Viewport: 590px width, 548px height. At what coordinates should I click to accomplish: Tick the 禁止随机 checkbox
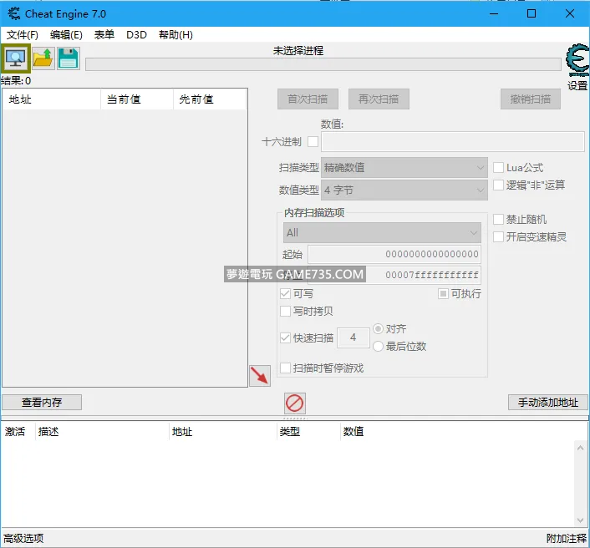point(499,220)
